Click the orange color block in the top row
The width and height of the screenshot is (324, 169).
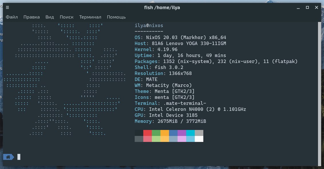[x=165, y=133]
